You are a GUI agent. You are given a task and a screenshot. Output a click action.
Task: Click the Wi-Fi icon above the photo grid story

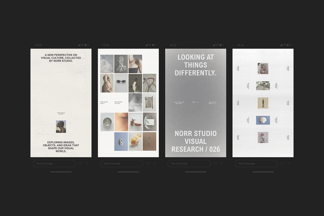pyautogui.click(x=150, y=45)
